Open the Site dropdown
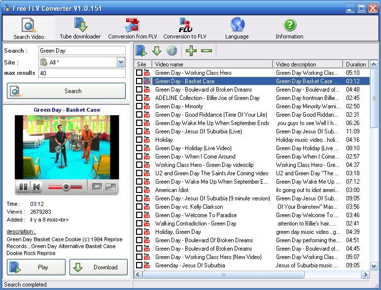Screen dimensions: 381x290 coord(121,63)
